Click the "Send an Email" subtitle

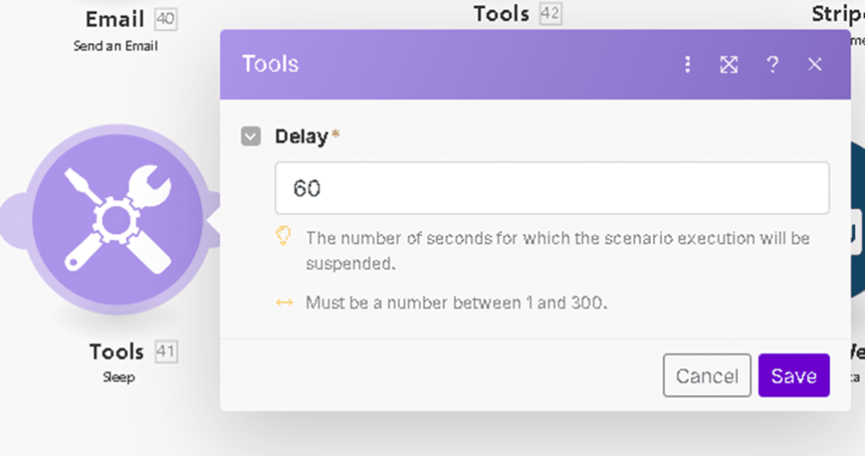click(x=116, y=46)
